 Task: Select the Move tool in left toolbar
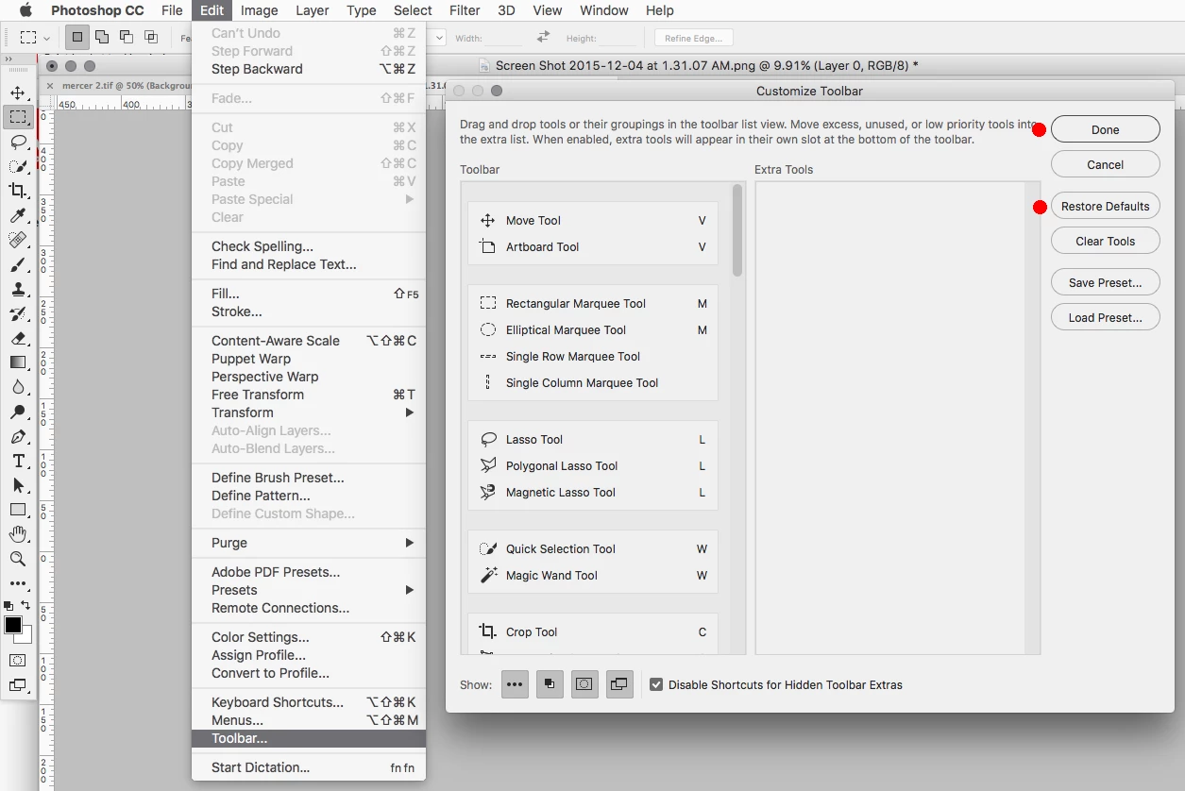pyautogui.click(x=18, y=93)
